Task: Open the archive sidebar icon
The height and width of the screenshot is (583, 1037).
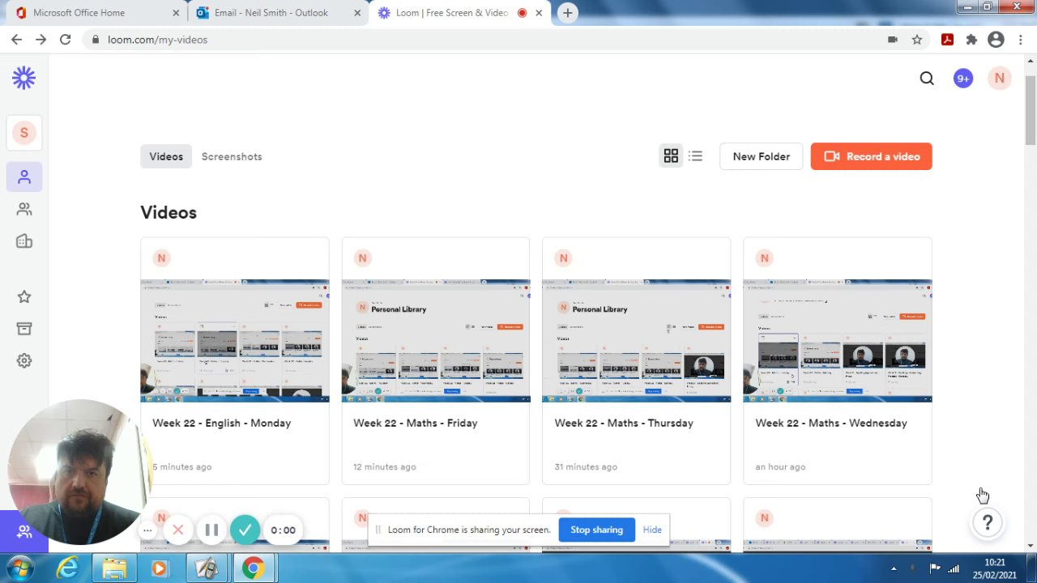Action: pyautogui.click(x=24, y=329)
